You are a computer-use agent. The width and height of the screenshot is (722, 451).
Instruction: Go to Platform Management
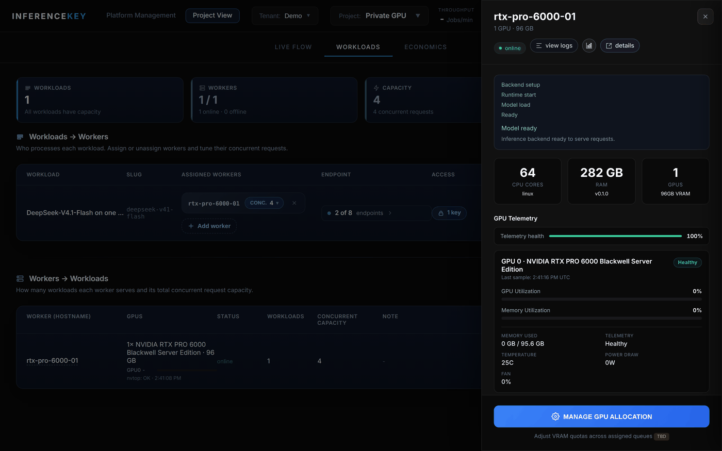(141, 15)
